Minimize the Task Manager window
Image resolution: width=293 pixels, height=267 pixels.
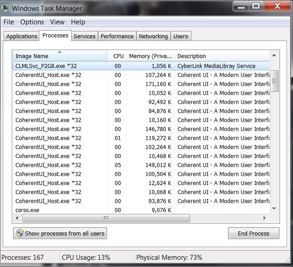coord(242,6)
